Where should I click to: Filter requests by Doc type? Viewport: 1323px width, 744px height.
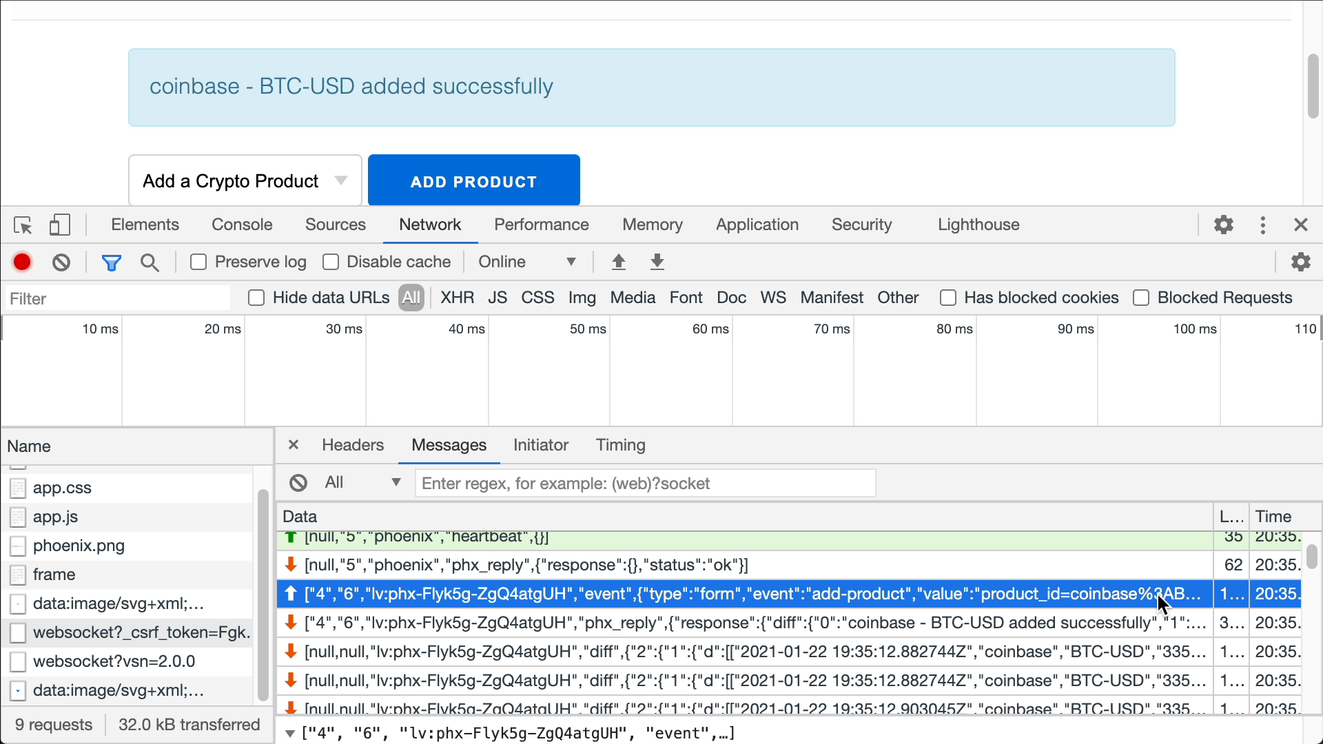click(732, 298)
